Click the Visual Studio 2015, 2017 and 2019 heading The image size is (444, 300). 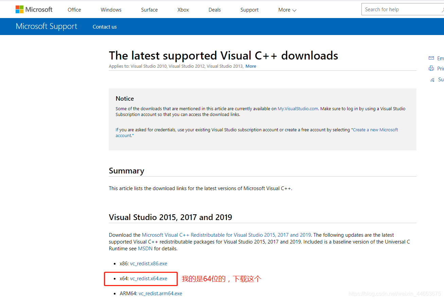(171, 217)
